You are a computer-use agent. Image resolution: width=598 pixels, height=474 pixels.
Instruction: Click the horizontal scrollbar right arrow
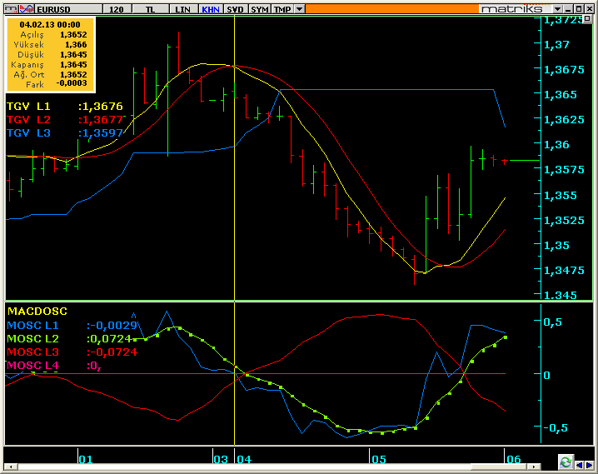pyautogui.click(x=534, y=467)
